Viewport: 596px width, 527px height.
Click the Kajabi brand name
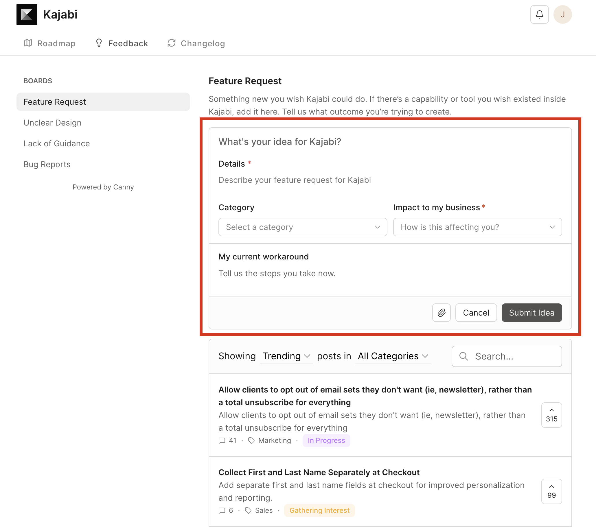tap(60, 14)
